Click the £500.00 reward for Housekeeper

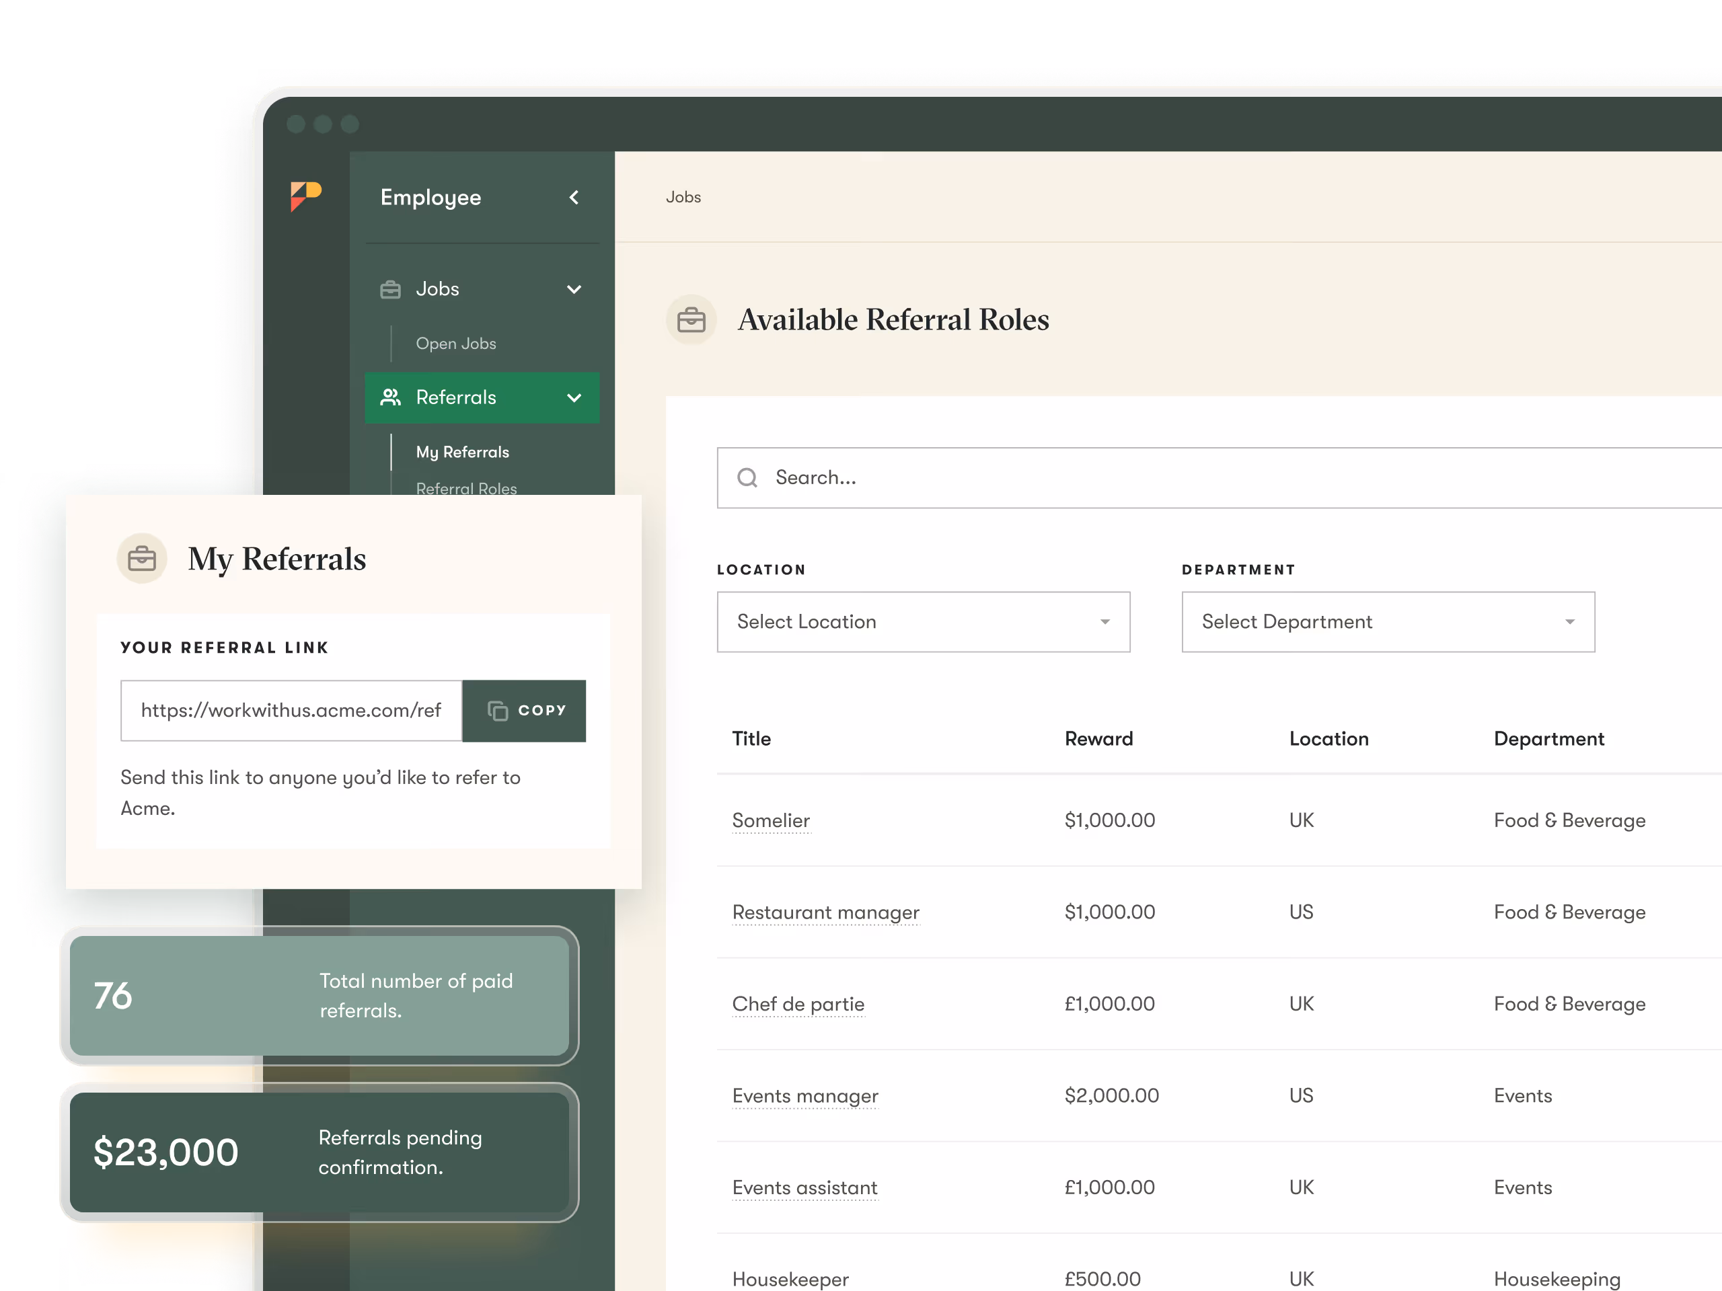click(x=1102, y=1278)
